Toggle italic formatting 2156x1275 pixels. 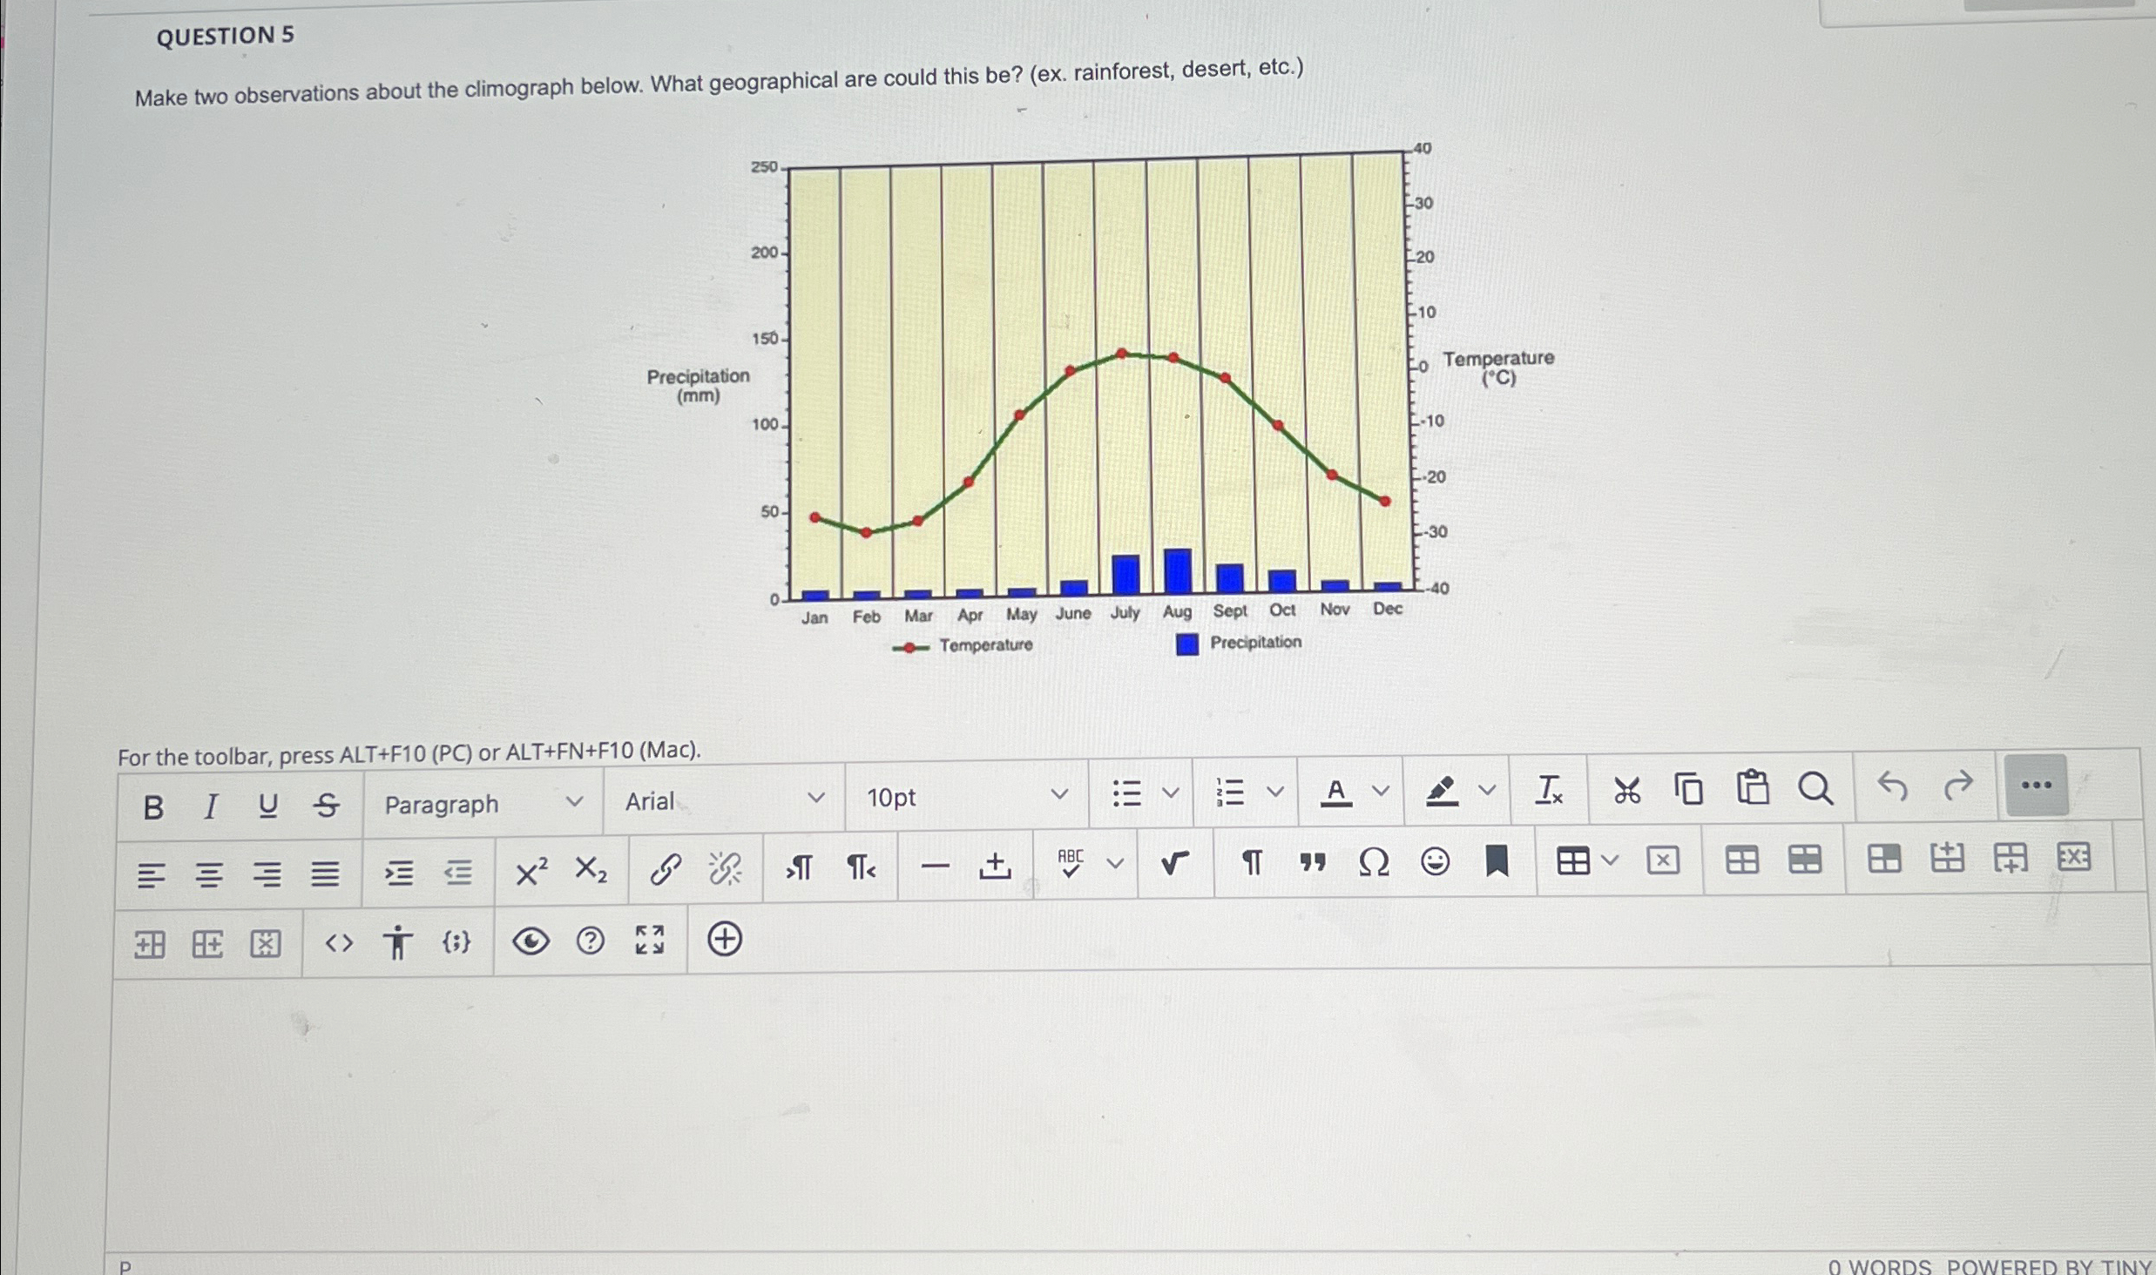(x=210, y=806)
